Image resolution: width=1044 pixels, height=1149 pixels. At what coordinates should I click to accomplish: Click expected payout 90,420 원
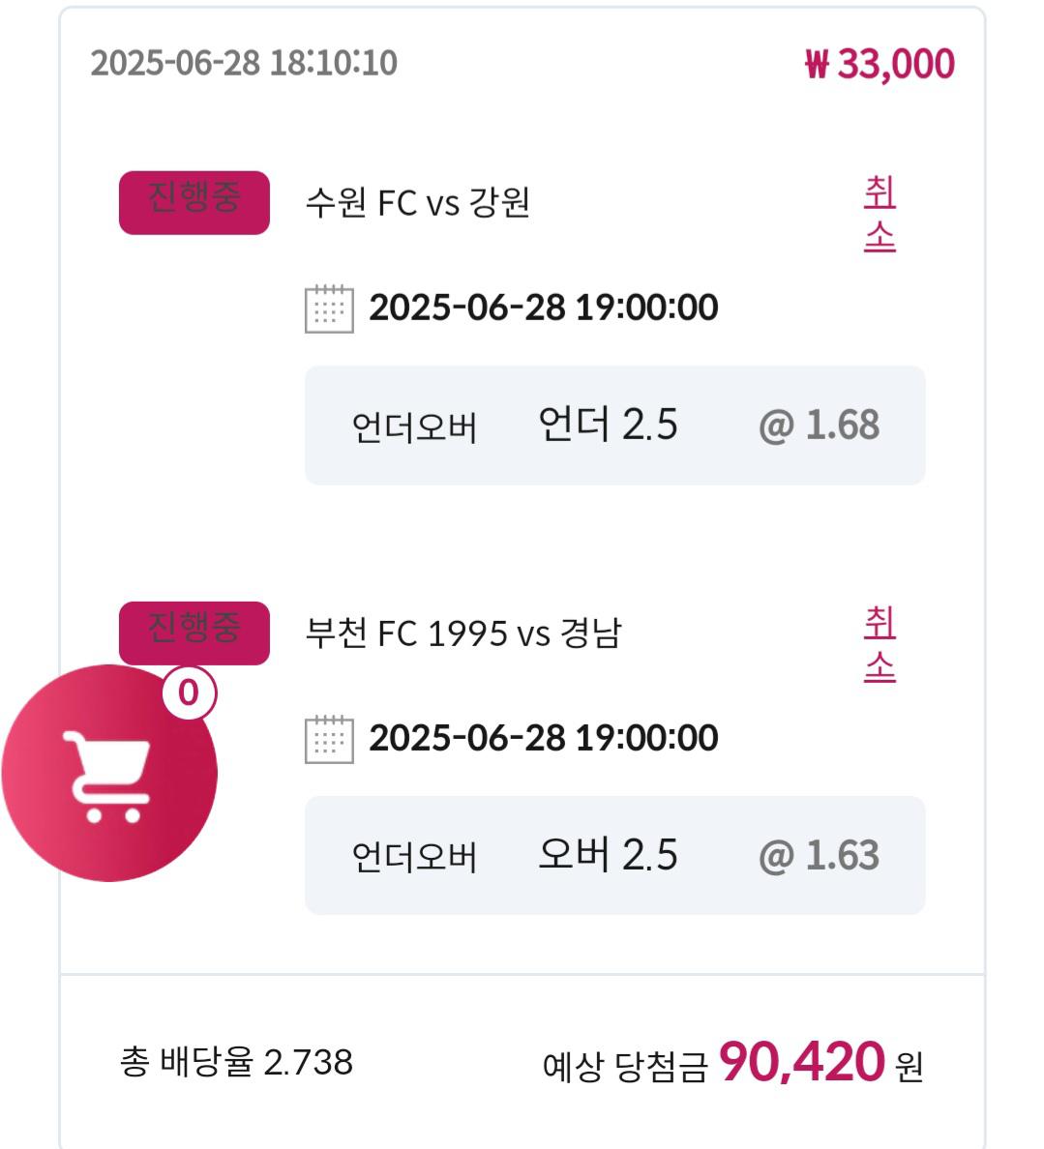click(x=820, y=1062)
